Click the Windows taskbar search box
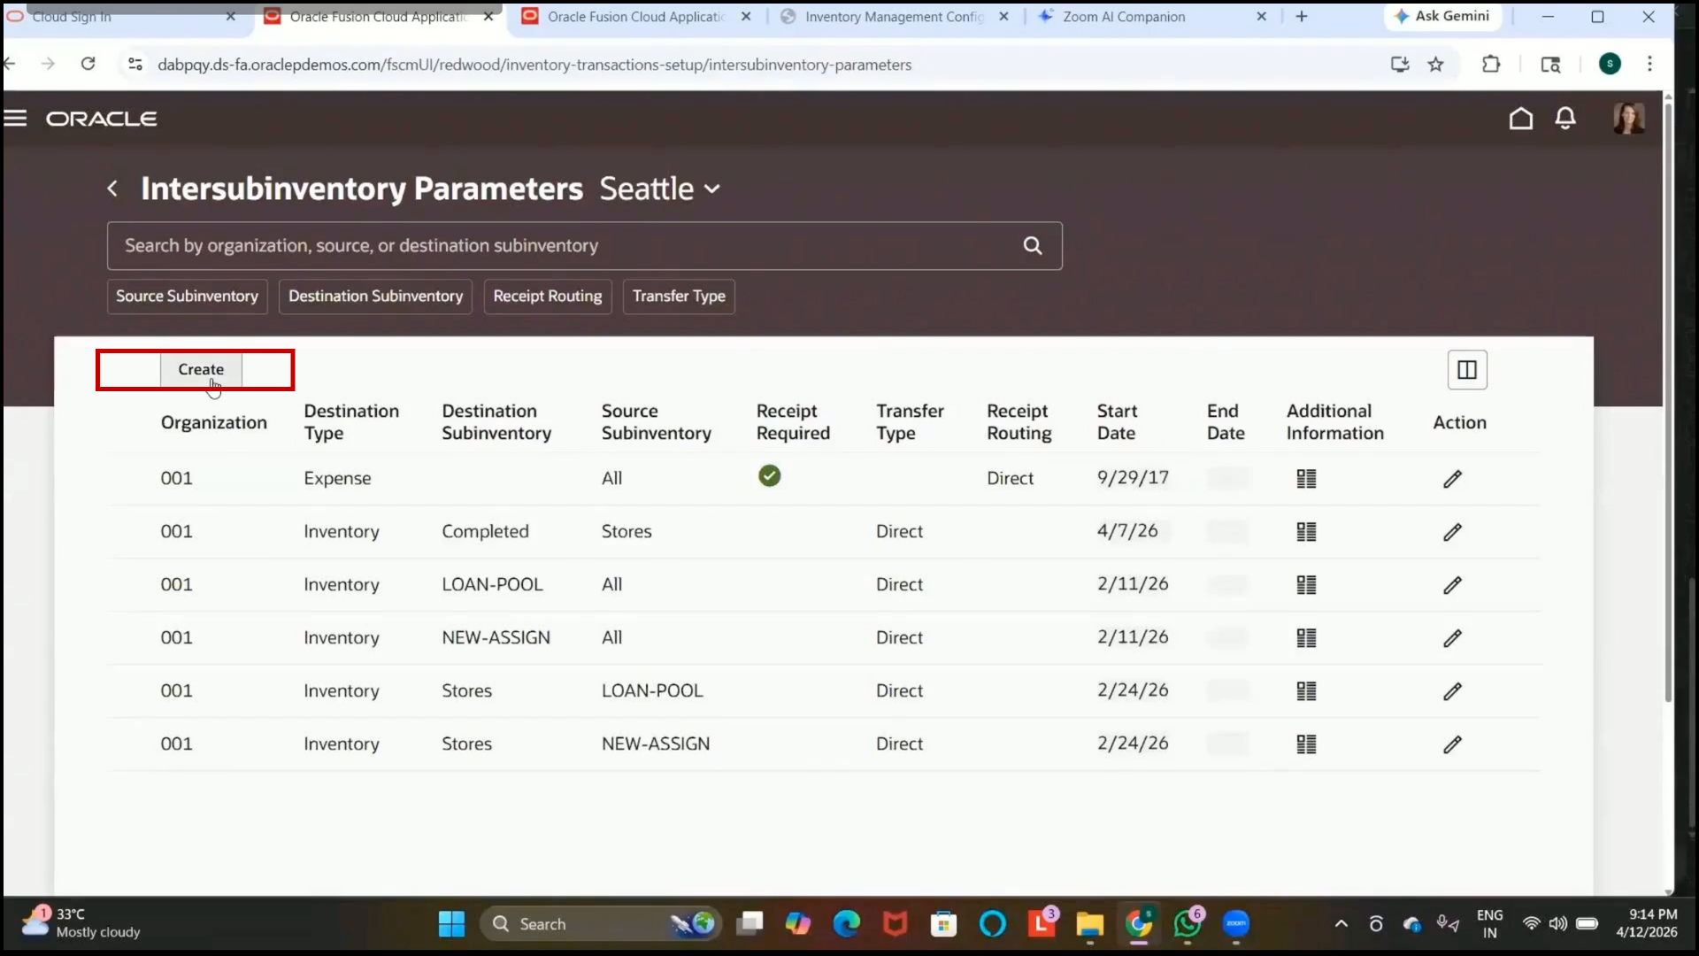Image resolution: width=1699 pixels, height=956 pixels. pyautogui.click(x=600, y=924)
